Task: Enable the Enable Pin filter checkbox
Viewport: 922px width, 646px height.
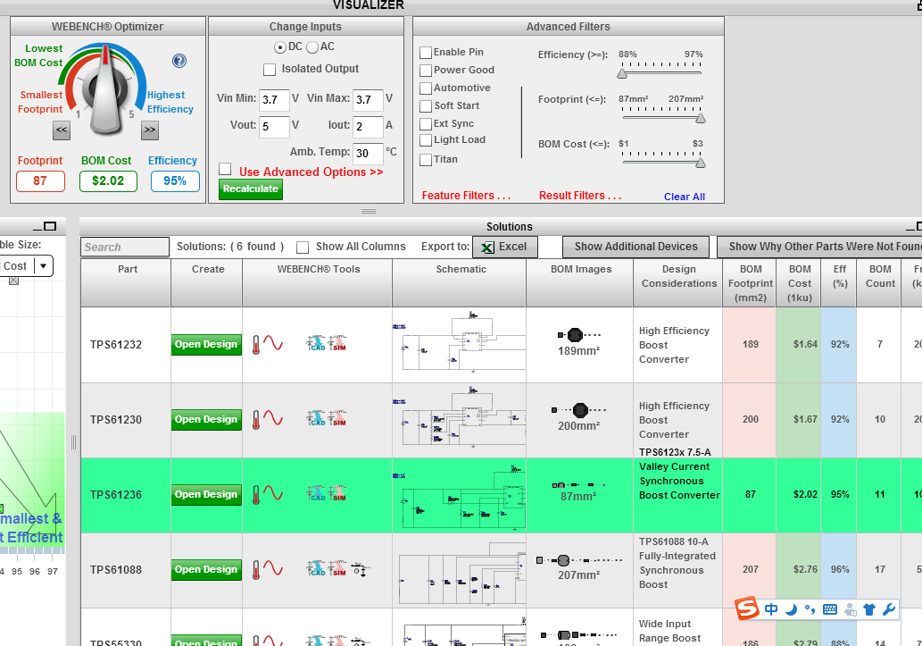Action: 426,53
